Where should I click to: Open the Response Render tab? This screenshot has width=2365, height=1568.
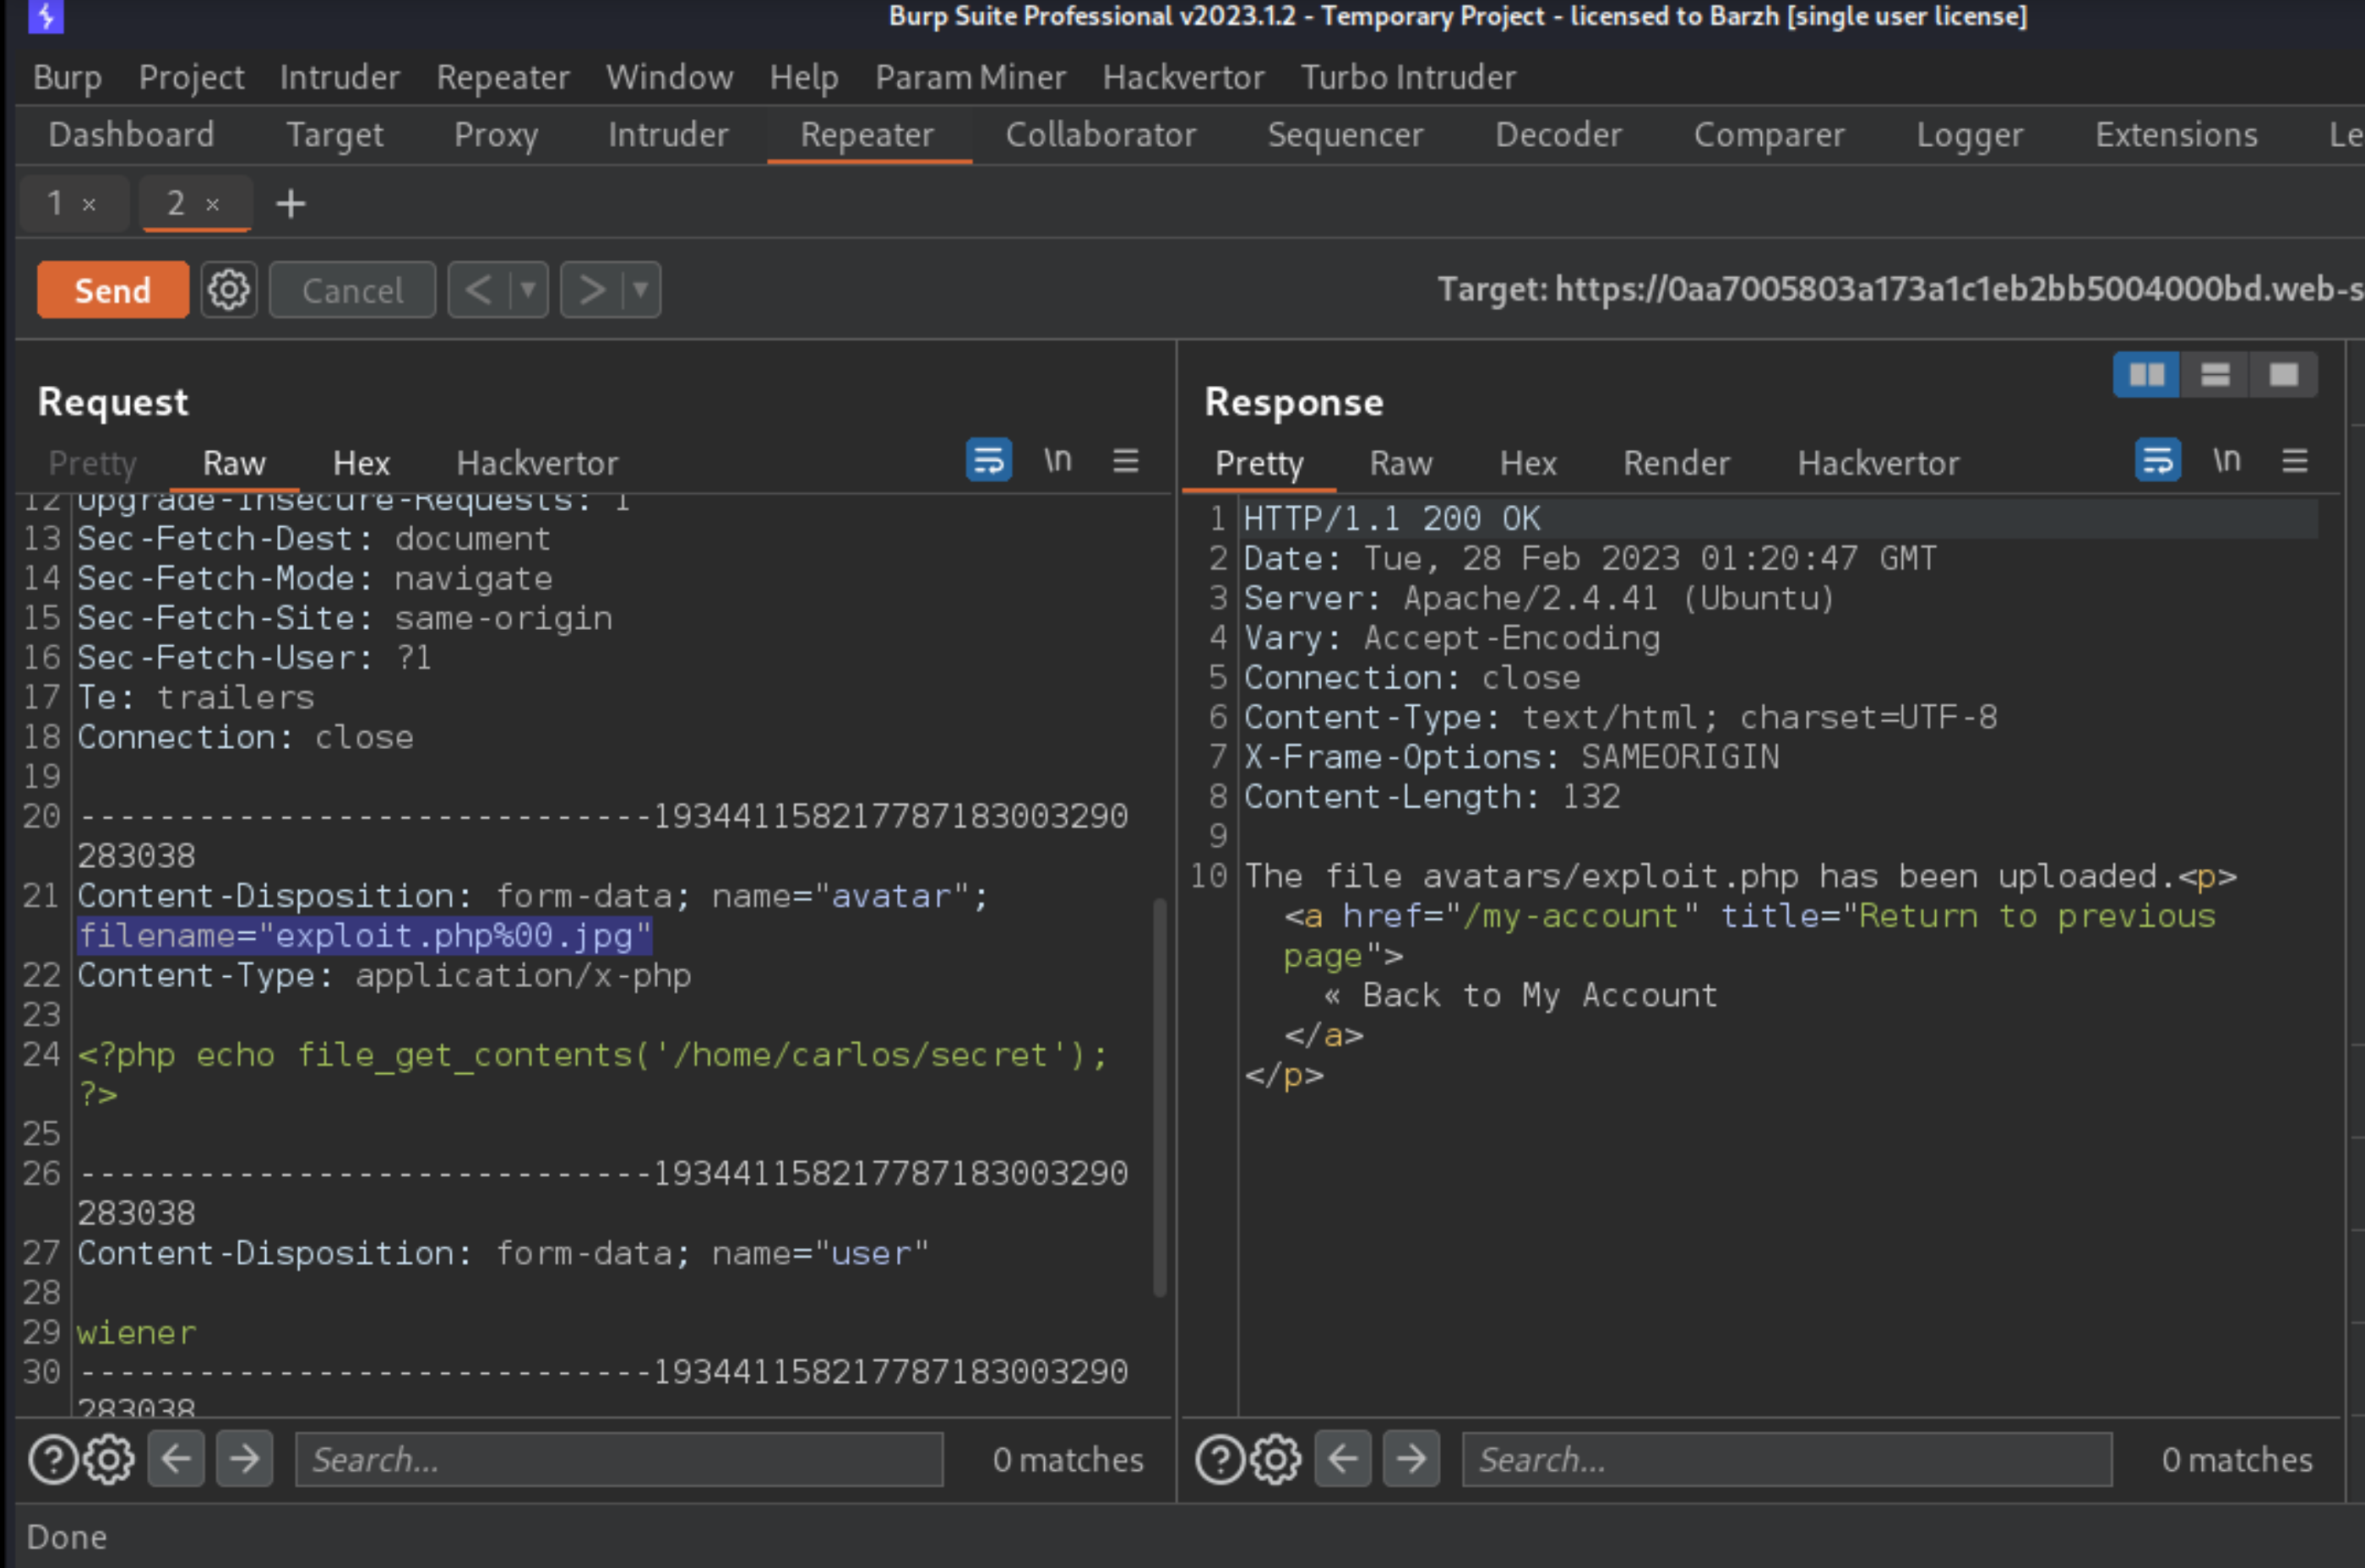[1676, 463]
